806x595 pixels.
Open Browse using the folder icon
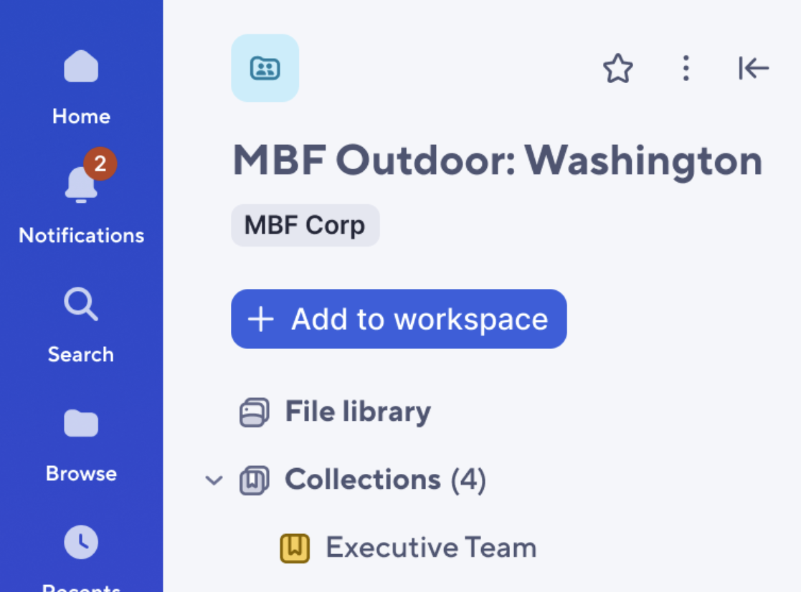click(81, 423)
